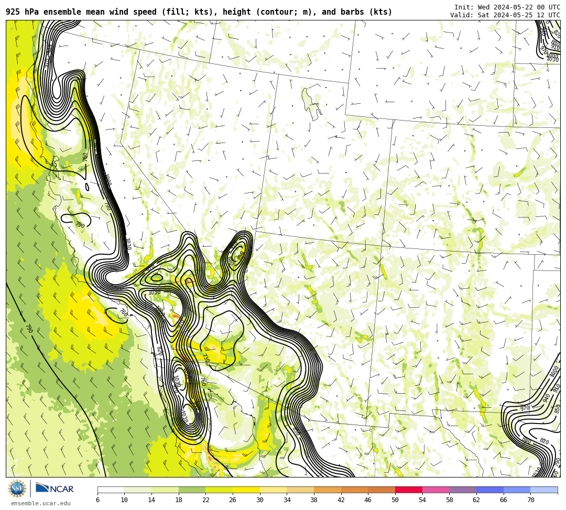This screenshot has width=566, height=510.
Task: Pick the periwinkle 66–70 kts colorbar segment
Action: pos(517,490)
